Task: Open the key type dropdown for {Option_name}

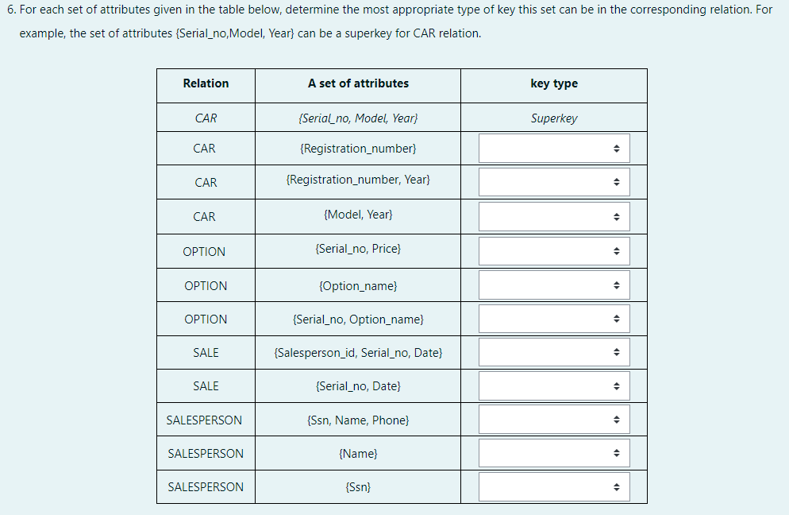Action: pos(553,285)
